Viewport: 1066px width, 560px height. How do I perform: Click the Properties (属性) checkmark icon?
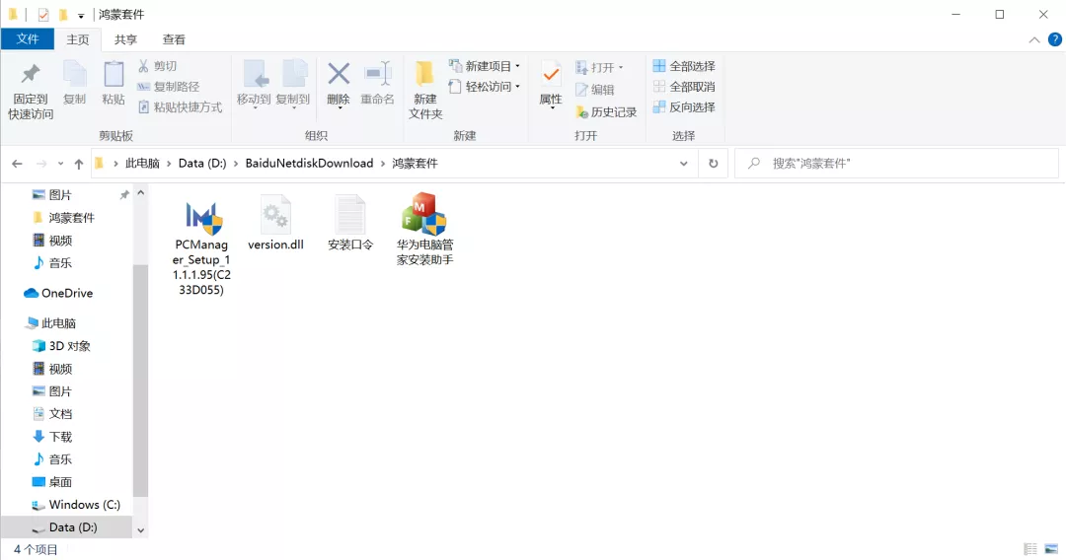point(551,75)
